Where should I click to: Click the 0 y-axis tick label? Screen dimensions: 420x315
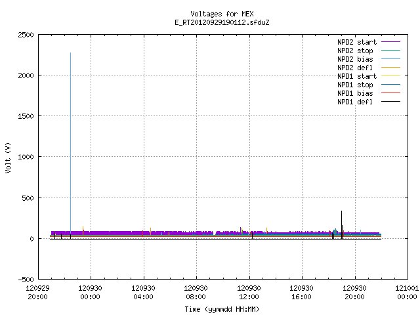(31, 239)
